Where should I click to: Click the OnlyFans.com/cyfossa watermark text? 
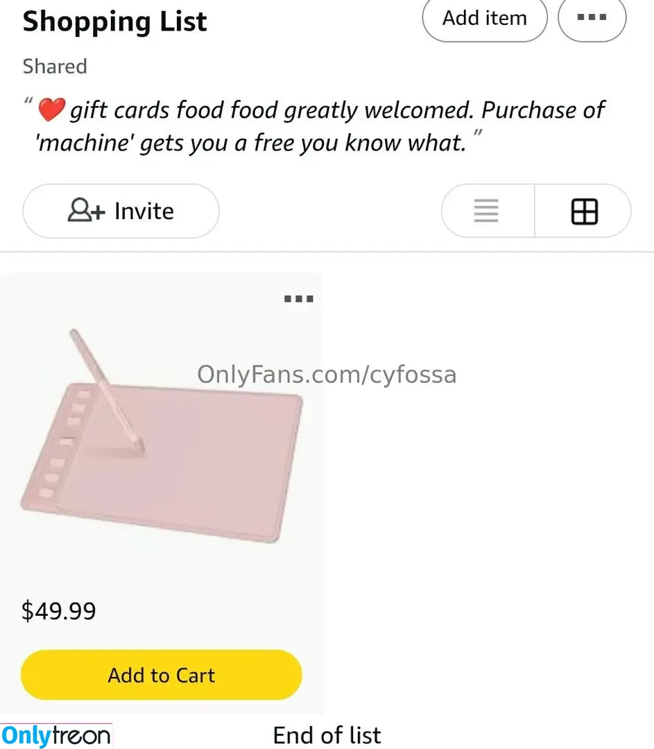coord(327,374)
